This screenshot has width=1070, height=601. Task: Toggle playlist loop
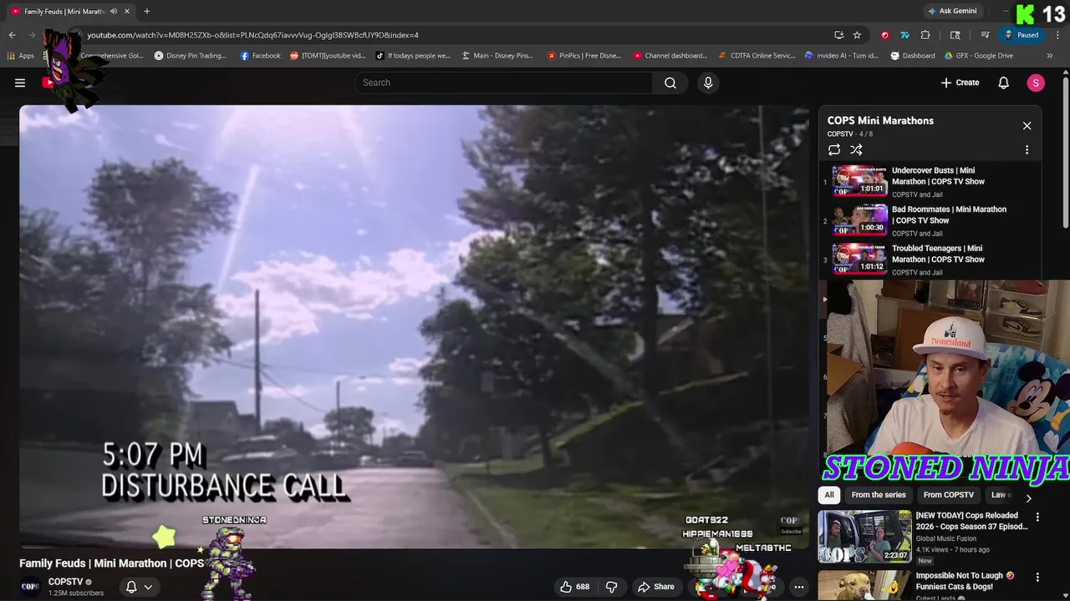834,150
